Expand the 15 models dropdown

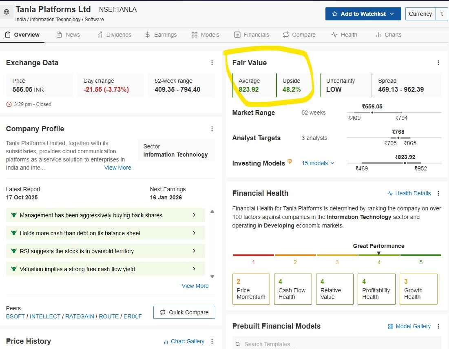pyautogui.click(x=318, y=163)
